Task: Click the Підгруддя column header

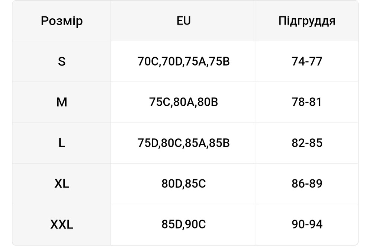Action: pyautogui.click(x=307, y=21)
